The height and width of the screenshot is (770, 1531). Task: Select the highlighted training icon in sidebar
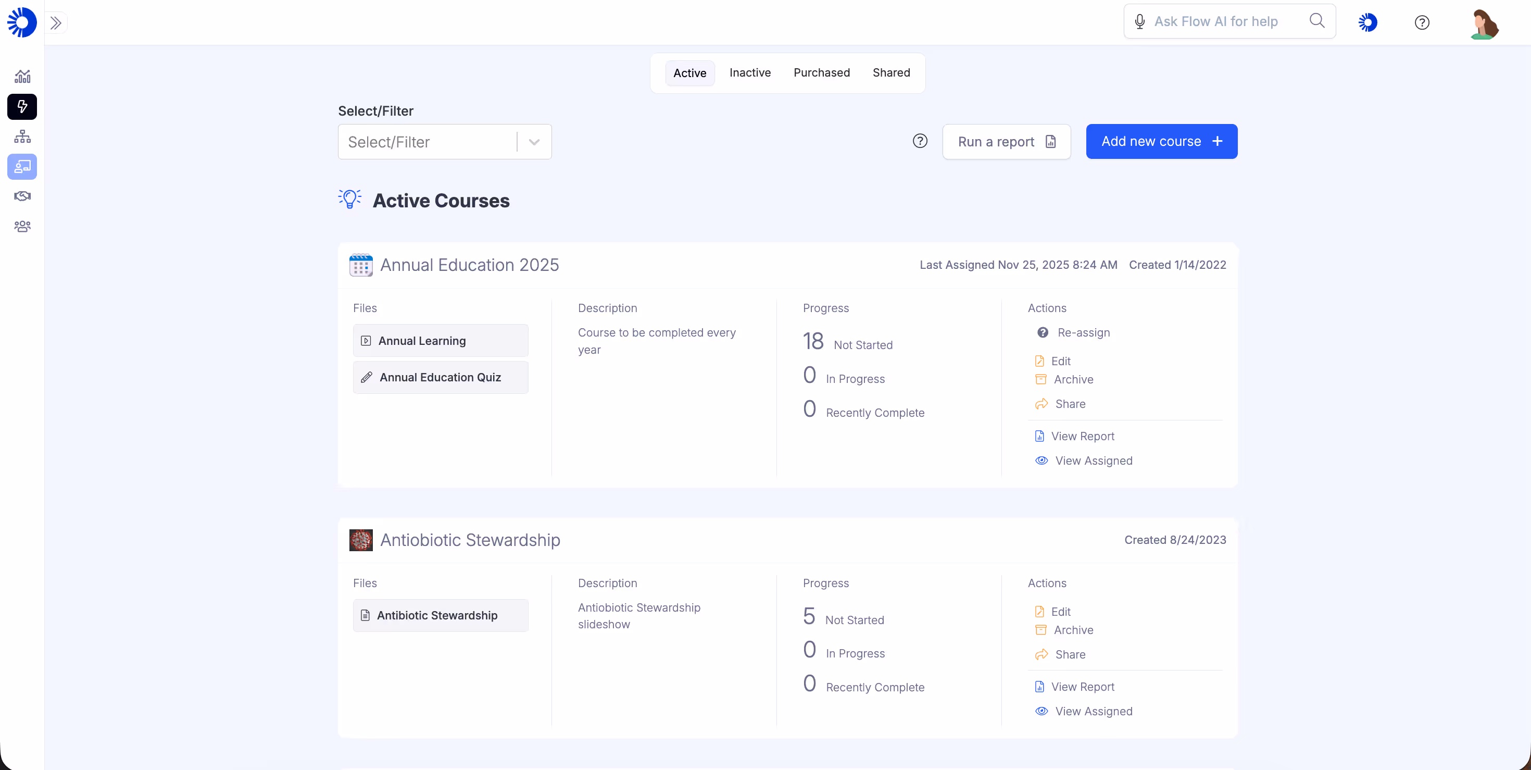pos(22,167)
